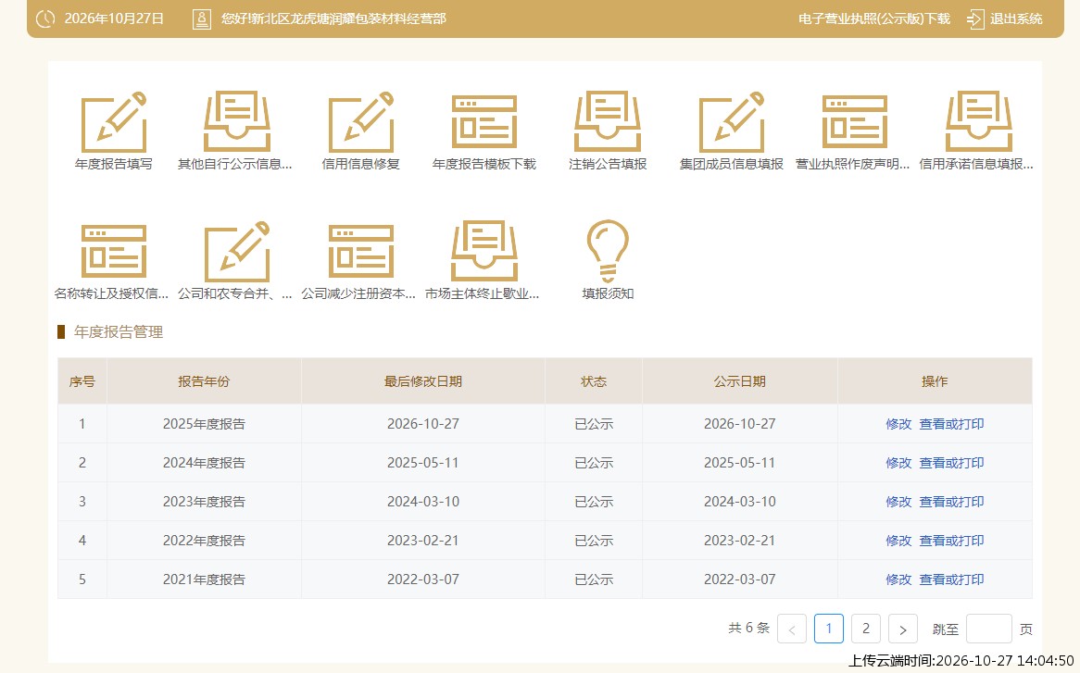Open 年度报告模板下载 icon
The width and height of the screenshot is (1080, 673).
(484, 122)
